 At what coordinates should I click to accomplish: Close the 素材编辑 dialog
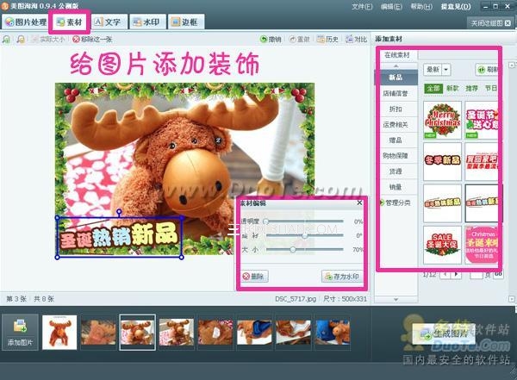coord(359,202)
